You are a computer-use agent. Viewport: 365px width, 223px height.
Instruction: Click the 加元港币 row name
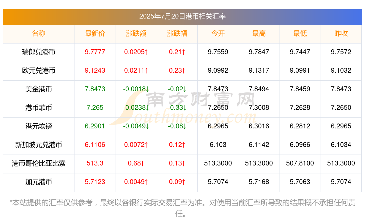[x=39, y=182]
